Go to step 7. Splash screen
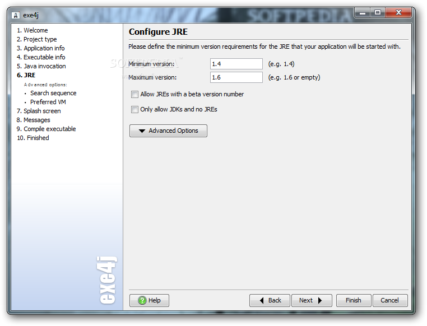 (x=39, y=111)
